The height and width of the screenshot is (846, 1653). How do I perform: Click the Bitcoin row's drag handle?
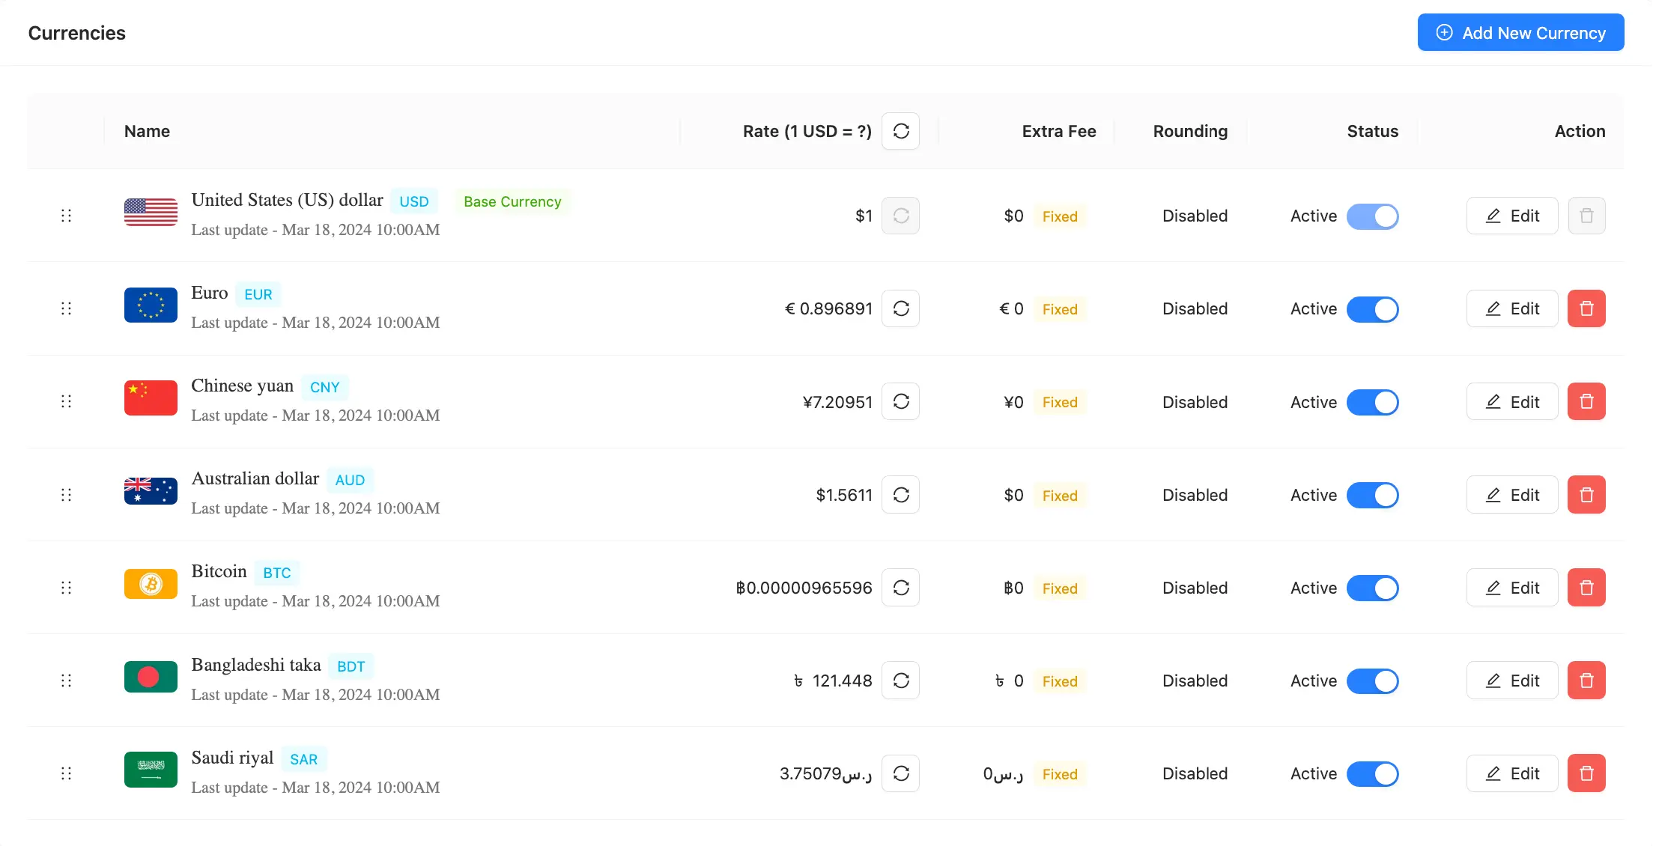(x=66, y=588)
